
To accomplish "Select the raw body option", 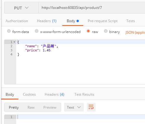I will 88,31.
